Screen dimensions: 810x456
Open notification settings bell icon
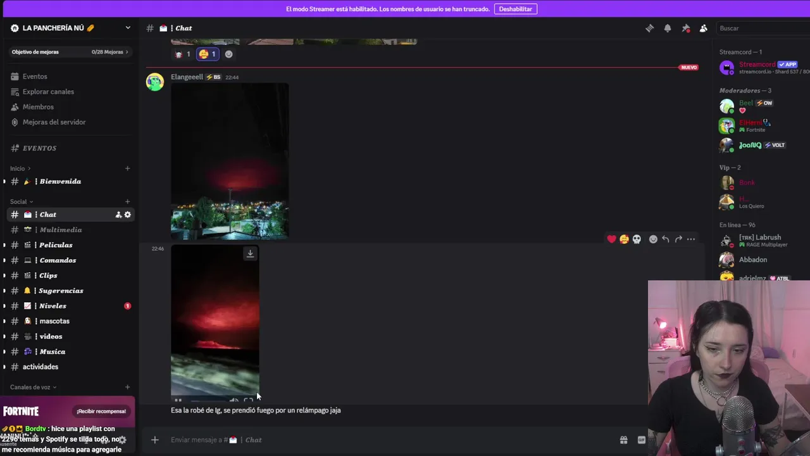[x=667, y=28]
